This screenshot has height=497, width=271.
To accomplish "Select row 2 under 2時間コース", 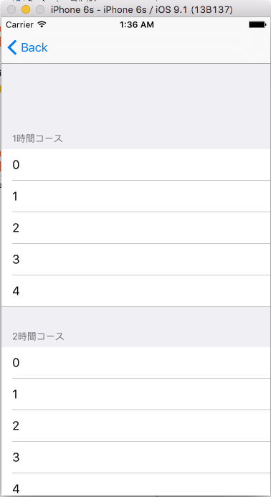I will (x=136, y=426).
